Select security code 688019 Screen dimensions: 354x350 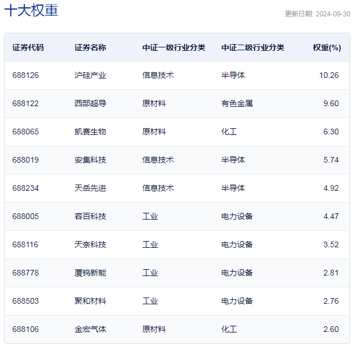click(x=25, y=160)
